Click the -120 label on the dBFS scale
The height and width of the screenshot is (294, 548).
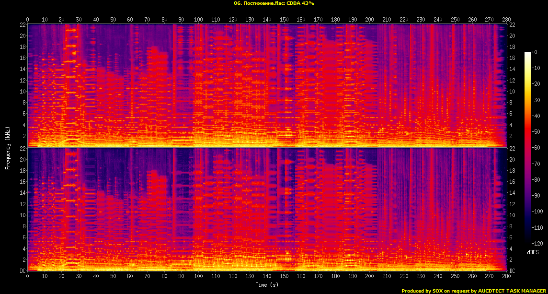538,243
